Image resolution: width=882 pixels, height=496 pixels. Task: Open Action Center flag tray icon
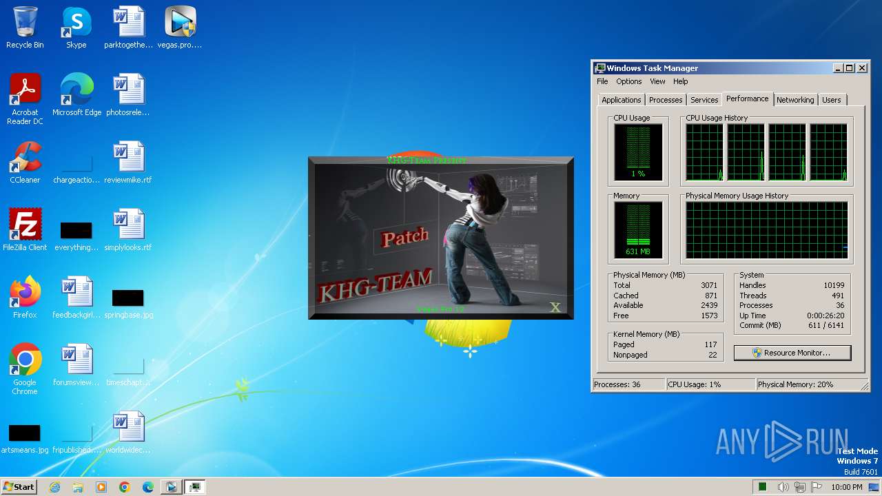tap(817, 487)
